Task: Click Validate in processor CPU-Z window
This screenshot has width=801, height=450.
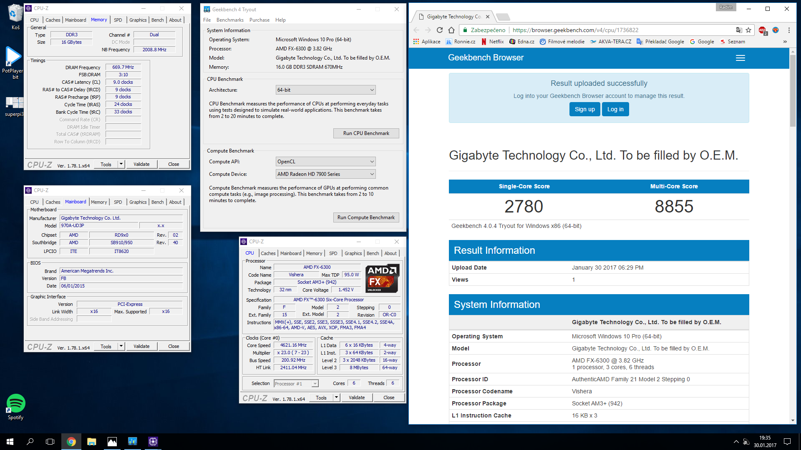Action: (x=357, y=397)
